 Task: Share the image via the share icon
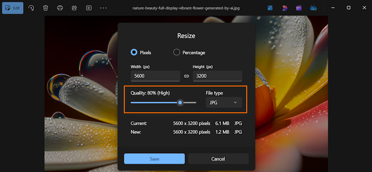(74, 8)
